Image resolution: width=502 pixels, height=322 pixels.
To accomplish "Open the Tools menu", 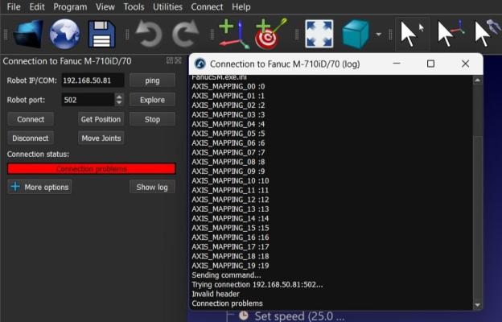I will click(x=134, y=6).
